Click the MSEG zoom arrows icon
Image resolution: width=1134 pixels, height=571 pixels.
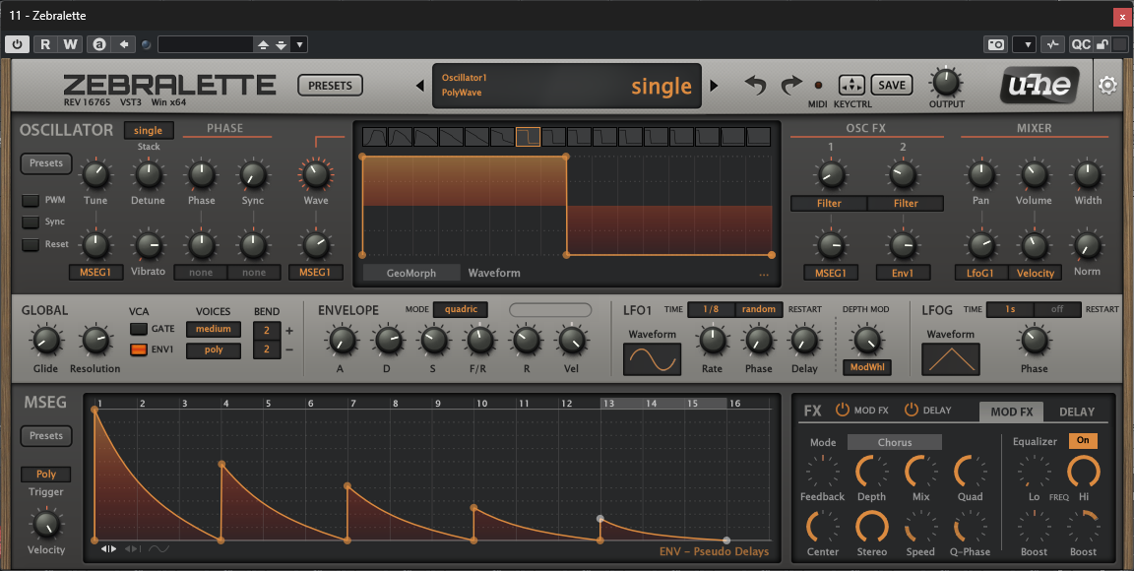(x=108, y=549)
